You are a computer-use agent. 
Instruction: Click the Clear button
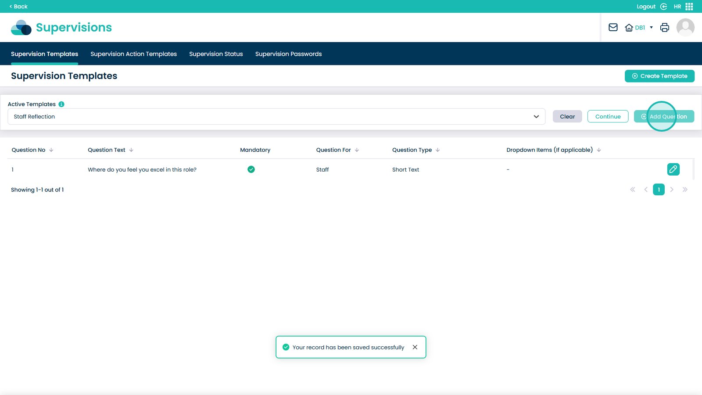coord(567,117)
